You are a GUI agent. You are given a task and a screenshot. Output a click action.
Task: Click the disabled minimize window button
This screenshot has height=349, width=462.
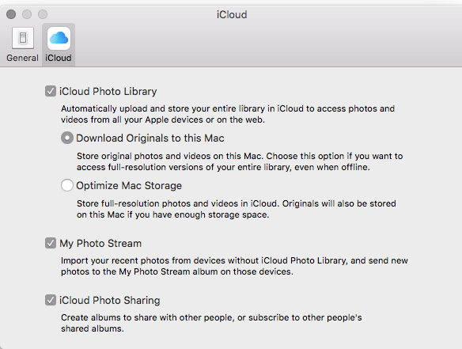(27, 14)
